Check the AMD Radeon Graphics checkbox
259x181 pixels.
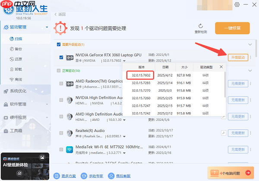(x=61, y=83)
